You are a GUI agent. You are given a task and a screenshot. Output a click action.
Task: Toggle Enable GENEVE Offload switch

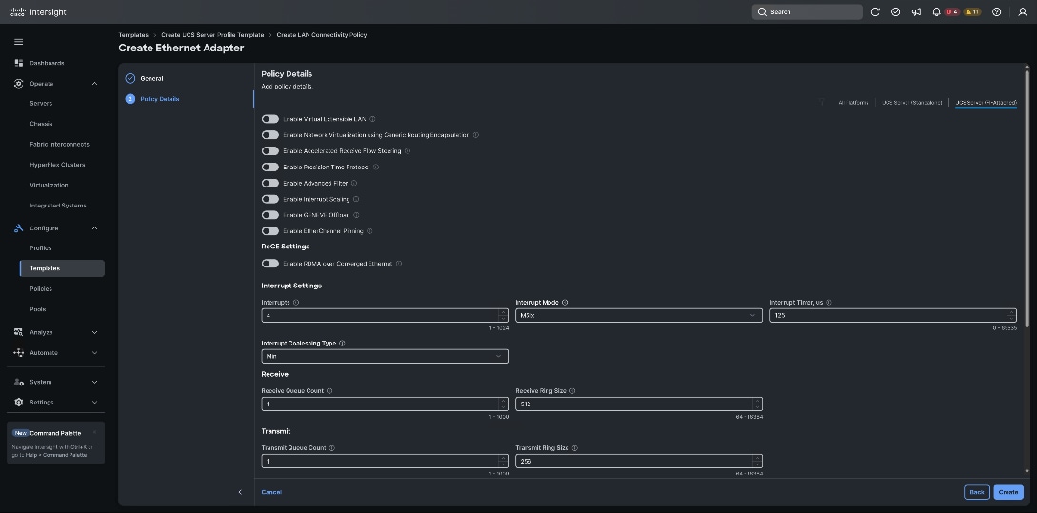coord(269,215)
